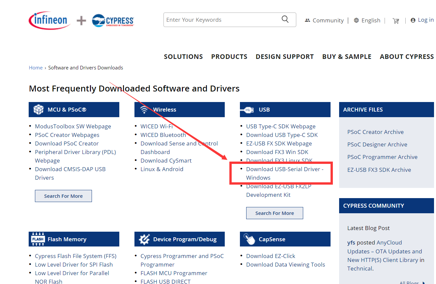Click Download CMSIS-DAP USB Drivers link
The image size is (436, 284).
point(70,173)
